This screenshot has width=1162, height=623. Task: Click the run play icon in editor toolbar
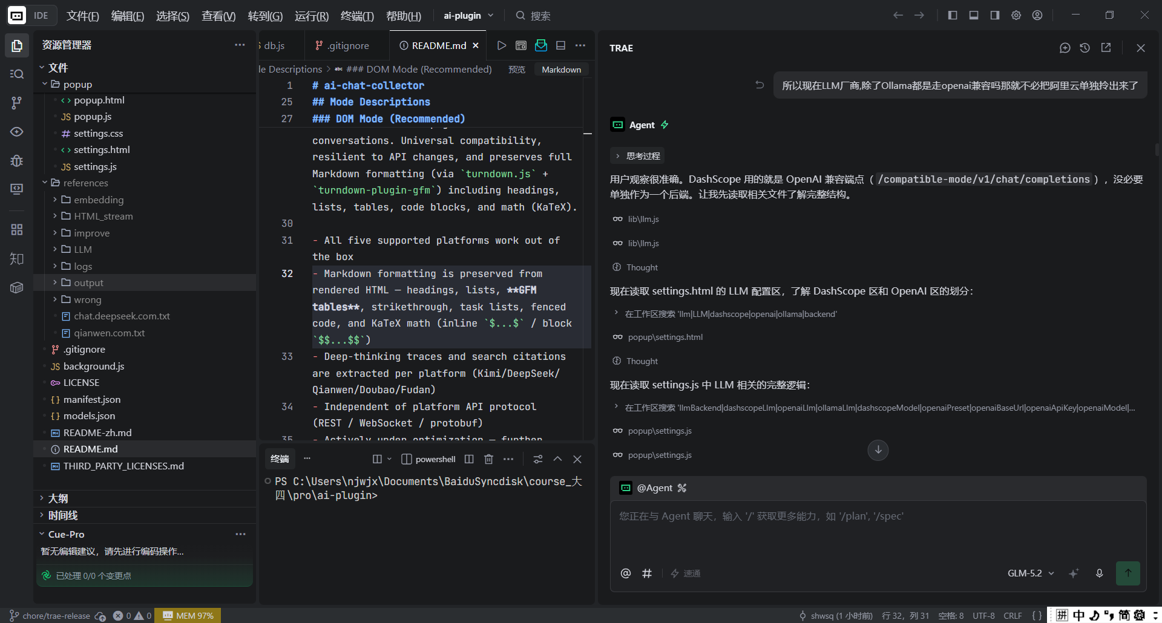(501, 45)
